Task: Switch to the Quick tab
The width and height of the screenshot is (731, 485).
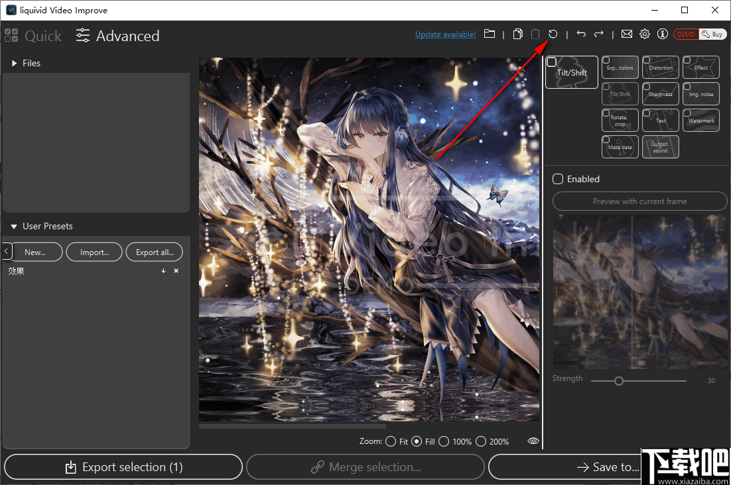Action: click(42, 36)
